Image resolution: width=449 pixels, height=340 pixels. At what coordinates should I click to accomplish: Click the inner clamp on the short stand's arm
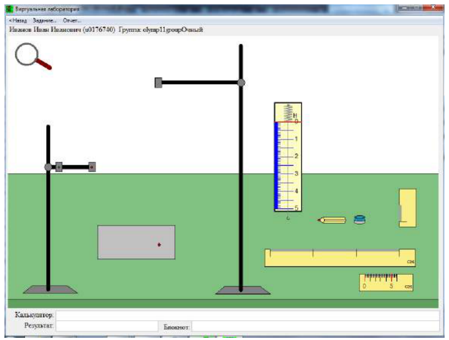pyautogui.click(x=59, y=167)
